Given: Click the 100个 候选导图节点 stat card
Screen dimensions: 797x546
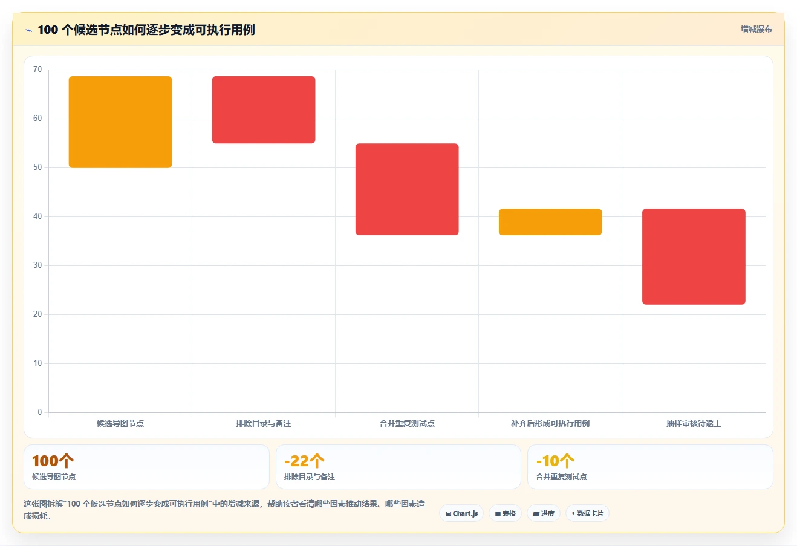Looking at the screenshot, I should pos(146,467).
